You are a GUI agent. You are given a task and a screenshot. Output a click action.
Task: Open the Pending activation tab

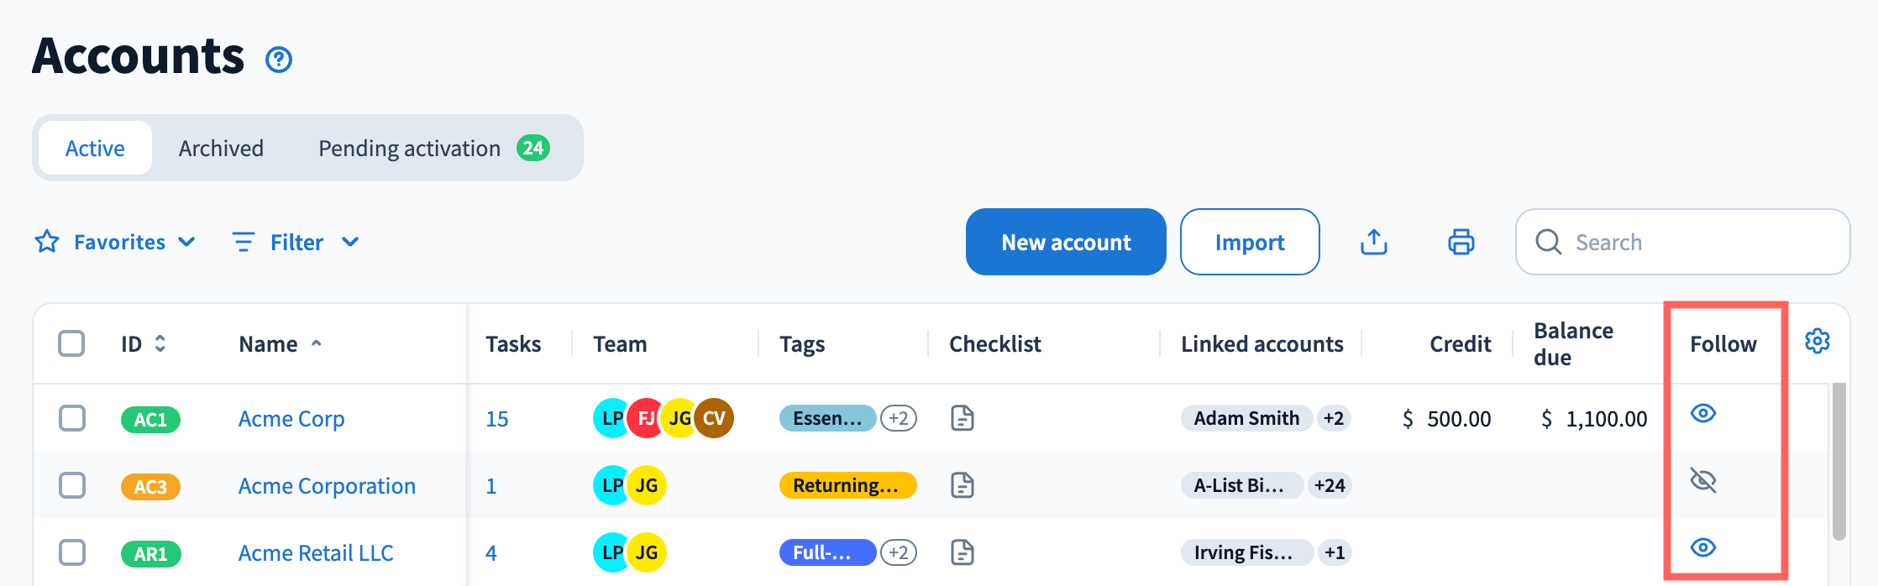pyautogui.click(x=433, y=148)
